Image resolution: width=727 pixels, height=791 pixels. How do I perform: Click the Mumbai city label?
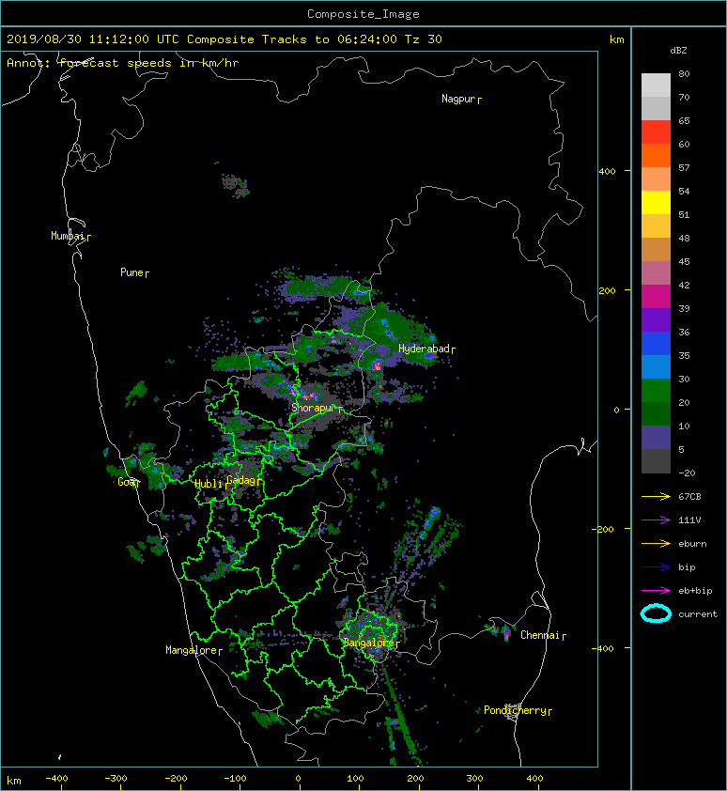pyautogui.click(x=67, y=236)
